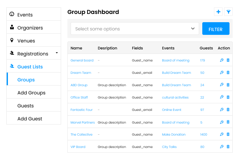Screen dimensions: 239x160
Task: Open the cultural activities event link
Action: (175, 98)
